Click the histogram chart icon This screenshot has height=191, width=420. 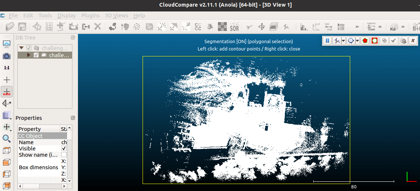304,27
